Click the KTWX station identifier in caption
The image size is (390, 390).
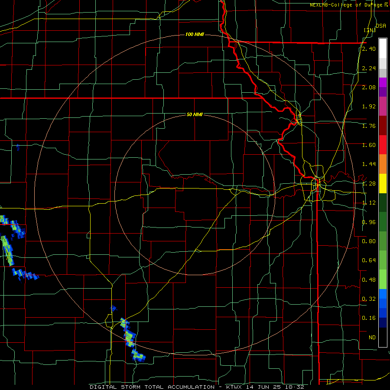[x=235, y=387]
